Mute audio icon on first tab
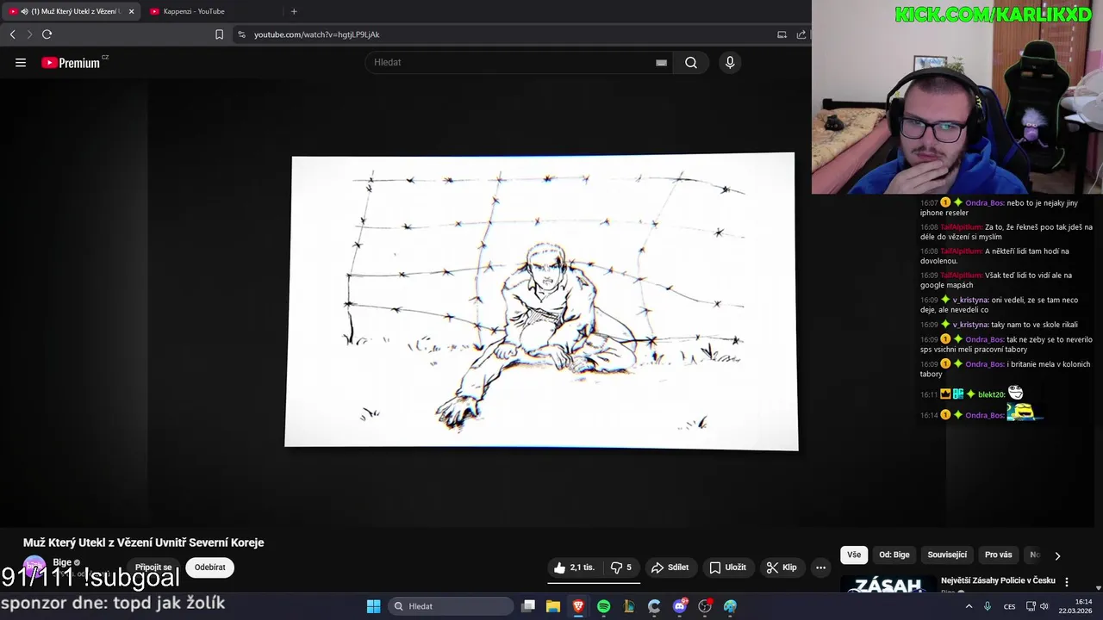 tap(23, 11)
